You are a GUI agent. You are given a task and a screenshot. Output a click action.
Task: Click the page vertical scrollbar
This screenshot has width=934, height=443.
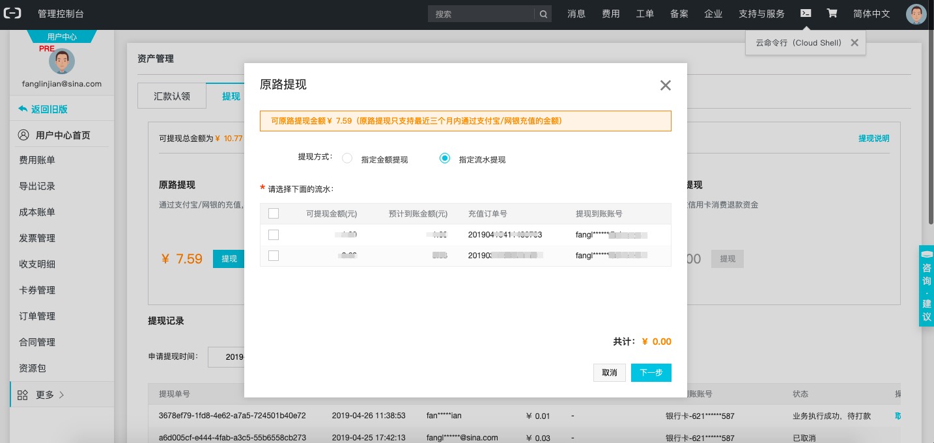click(930, 127)
